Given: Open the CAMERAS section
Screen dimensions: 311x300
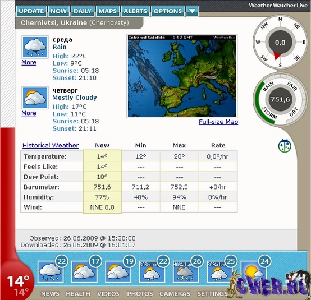Looking at the screenshot, I should (175, 294).
